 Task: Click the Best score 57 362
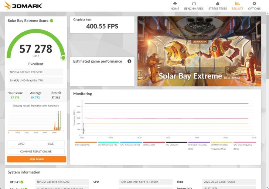(56, 98)
